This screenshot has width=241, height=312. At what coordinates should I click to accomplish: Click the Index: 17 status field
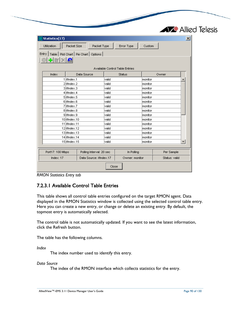pyautogui.click(x=57, y=158)
